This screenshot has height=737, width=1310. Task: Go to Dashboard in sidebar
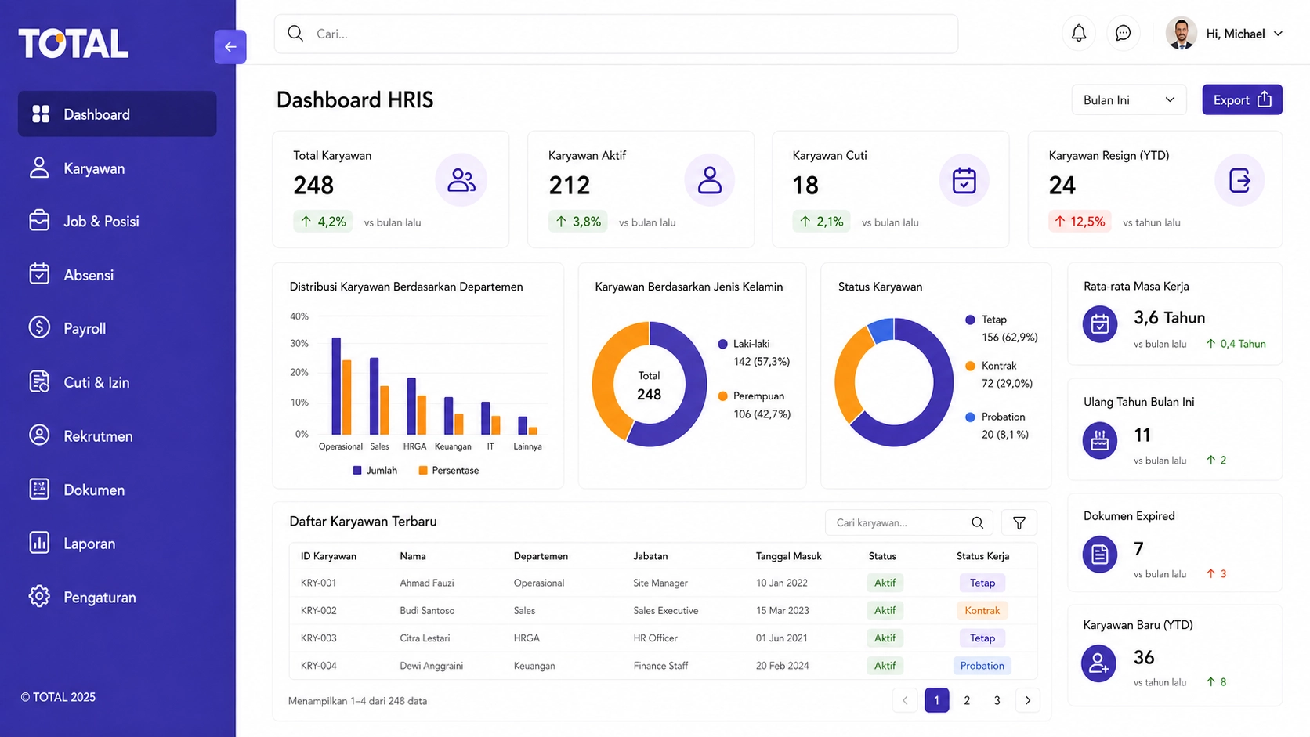[118, 114]
